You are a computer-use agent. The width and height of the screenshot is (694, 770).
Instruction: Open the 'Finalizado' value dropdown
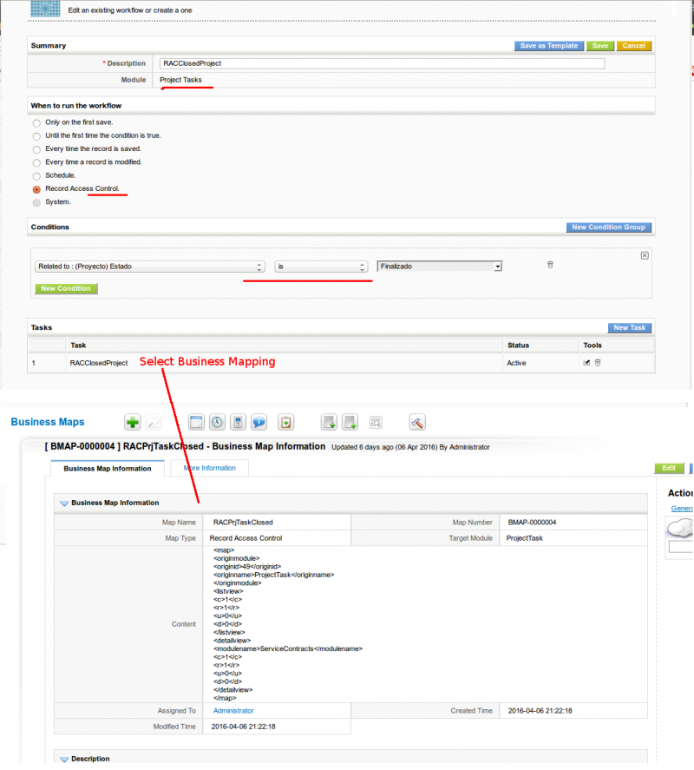click(439, 267)
